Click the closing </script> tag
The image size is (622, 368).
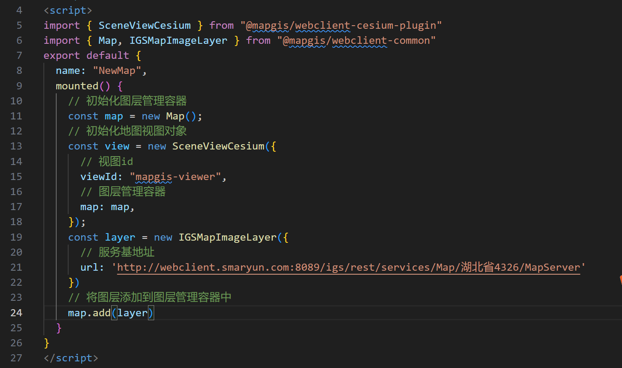(x=71, y=358)
